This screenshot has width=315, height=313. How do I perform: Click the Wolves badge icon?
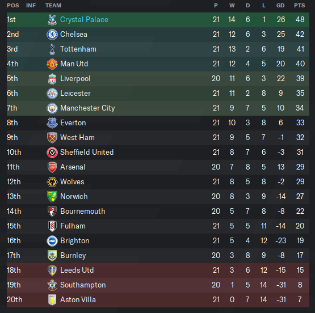pos(52,182)
